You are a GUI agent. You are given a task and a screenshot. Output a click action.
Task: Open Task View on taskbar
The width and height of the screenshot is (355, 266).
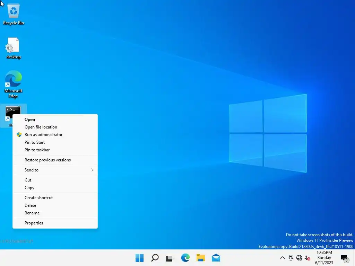click(x=170, y=258)
